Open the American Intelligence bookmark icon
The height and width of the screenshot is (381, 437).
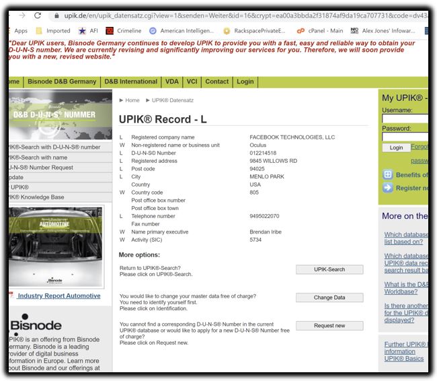click(153, 31)
